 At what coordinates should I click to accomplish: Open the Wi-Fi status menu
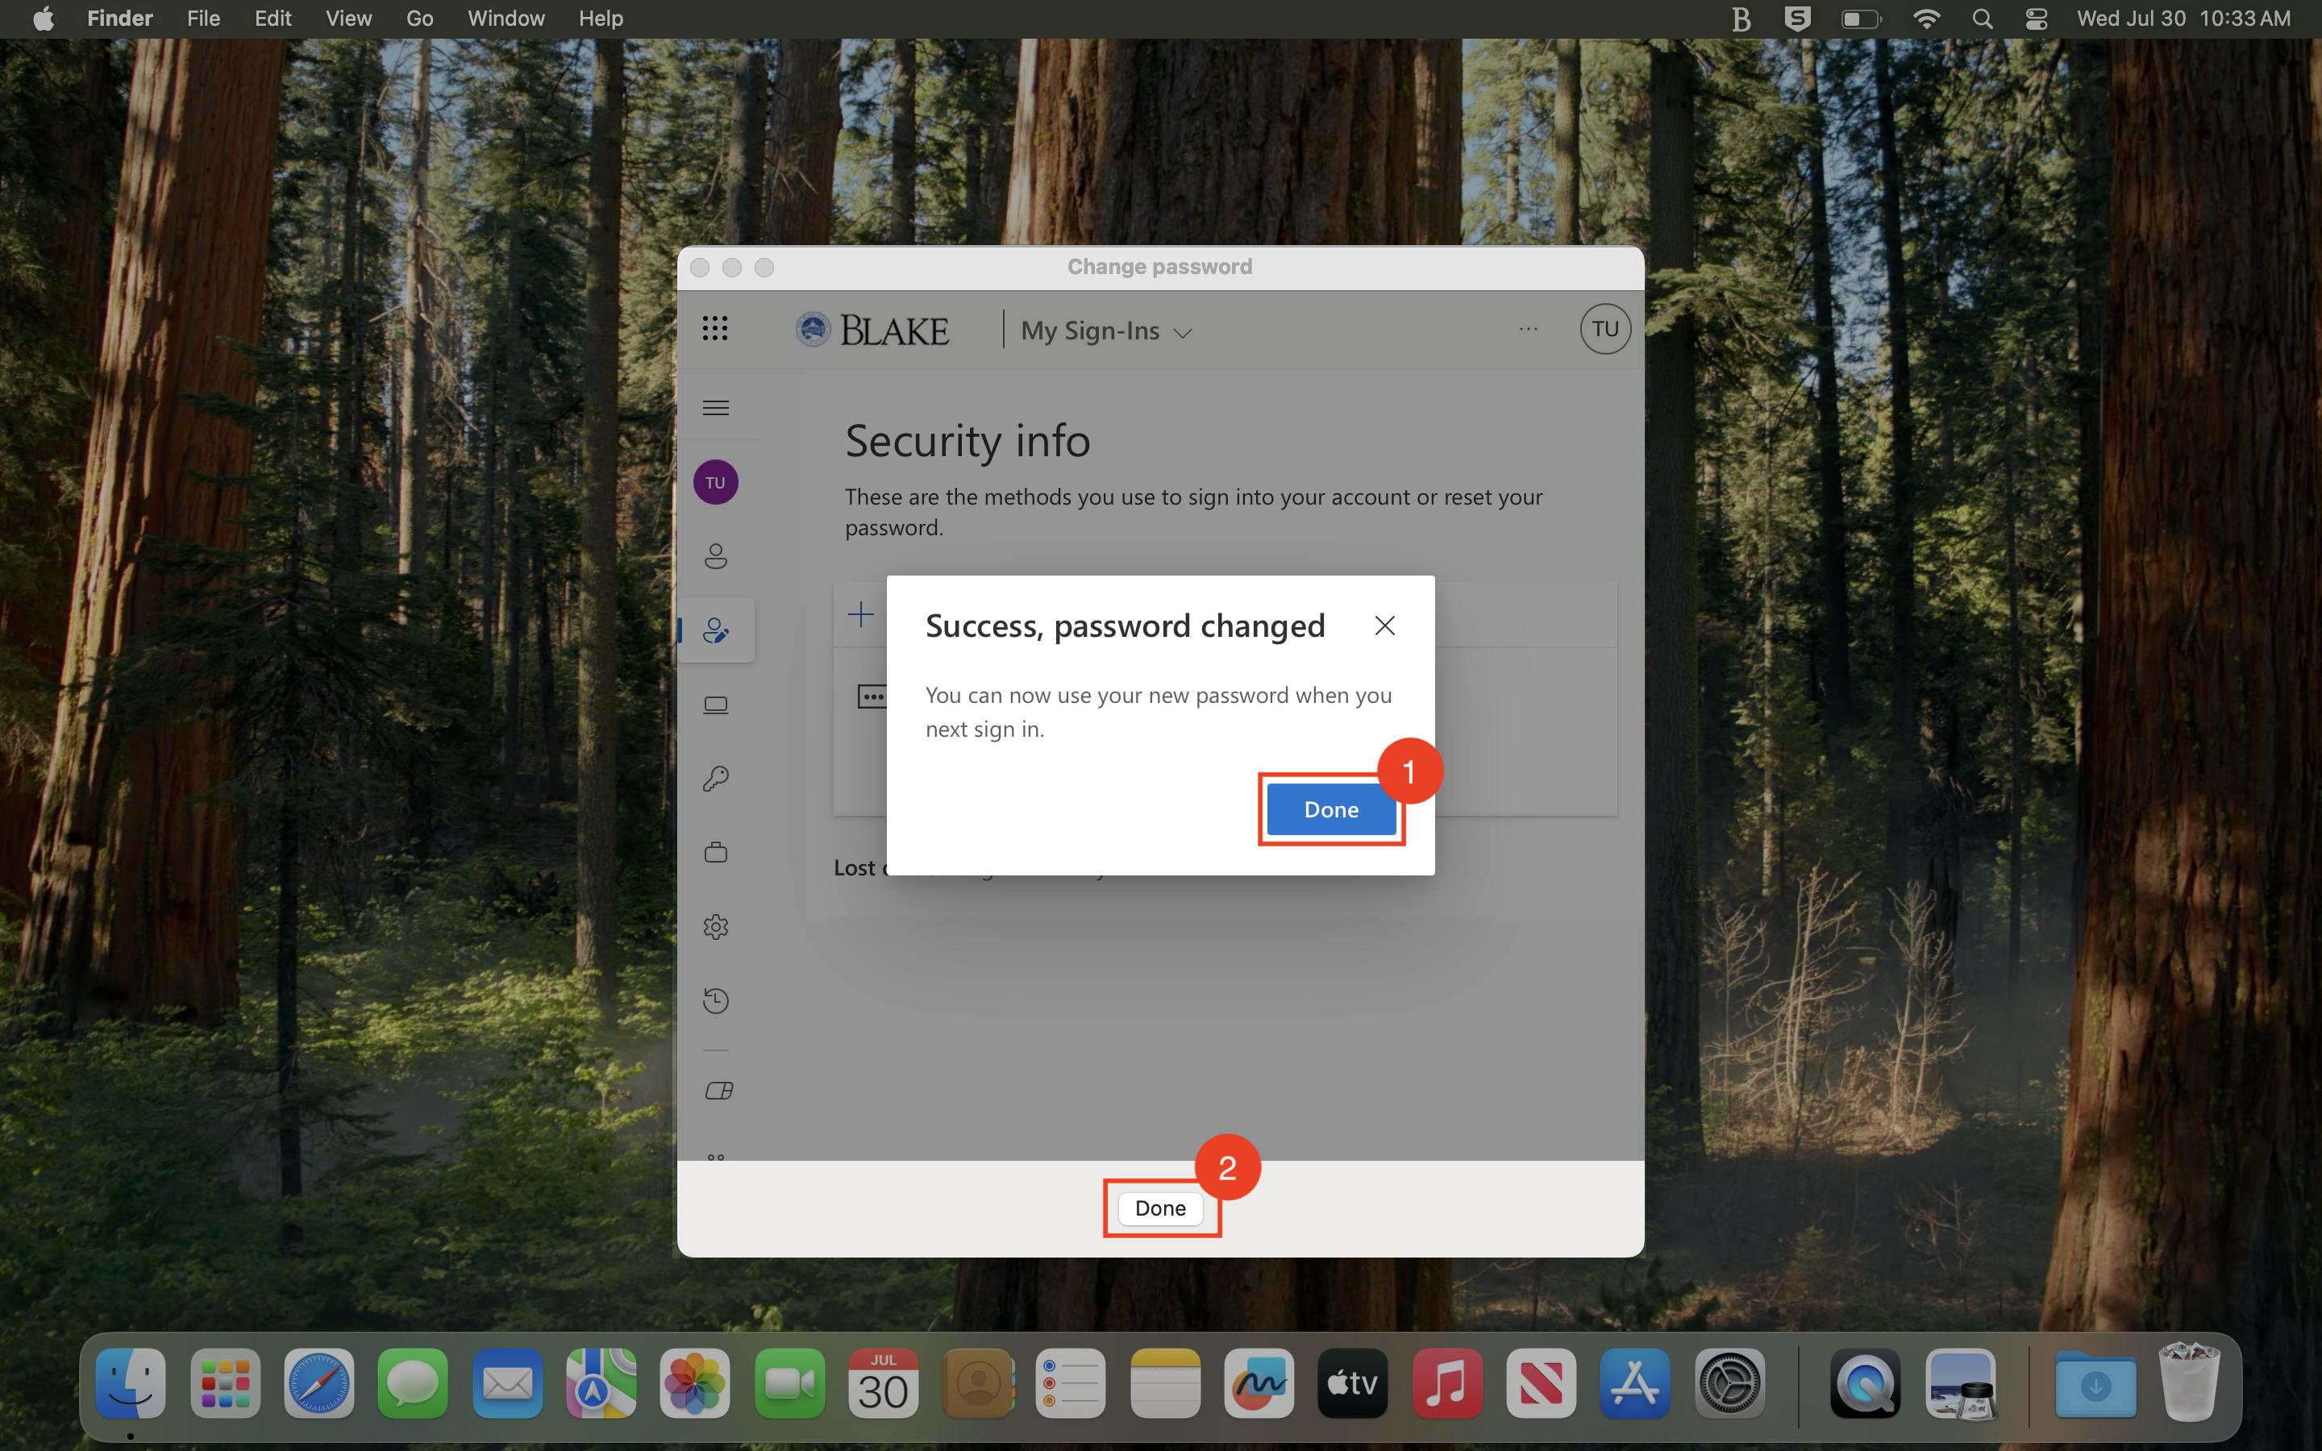tap(1925, 19)
